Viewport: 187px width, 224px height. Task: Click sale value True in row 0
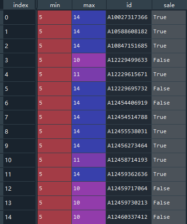(168, 17)
